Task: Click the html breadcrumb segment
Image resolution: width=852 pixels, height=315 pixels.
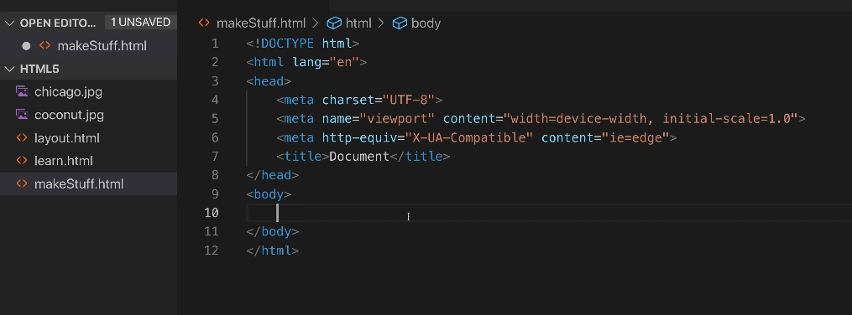Action: tap(358, 23)
